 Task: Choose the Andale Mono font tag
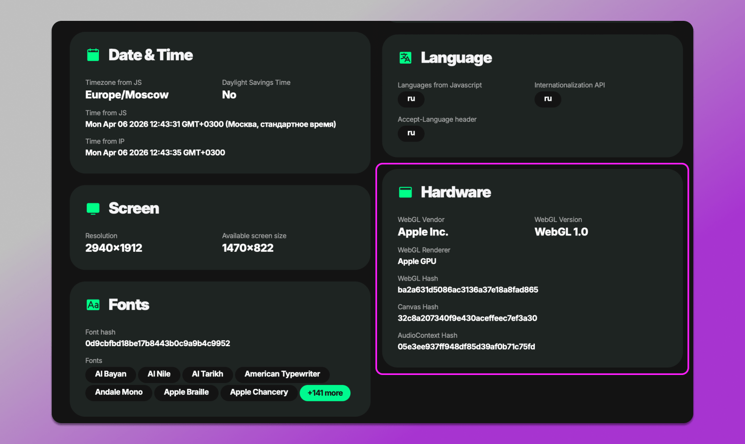(119, 392)
